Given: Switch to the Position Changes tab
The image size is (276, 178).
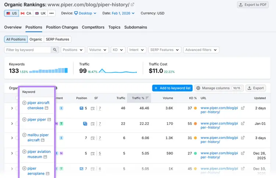Looking at the screenshot, I should point(62,27).
